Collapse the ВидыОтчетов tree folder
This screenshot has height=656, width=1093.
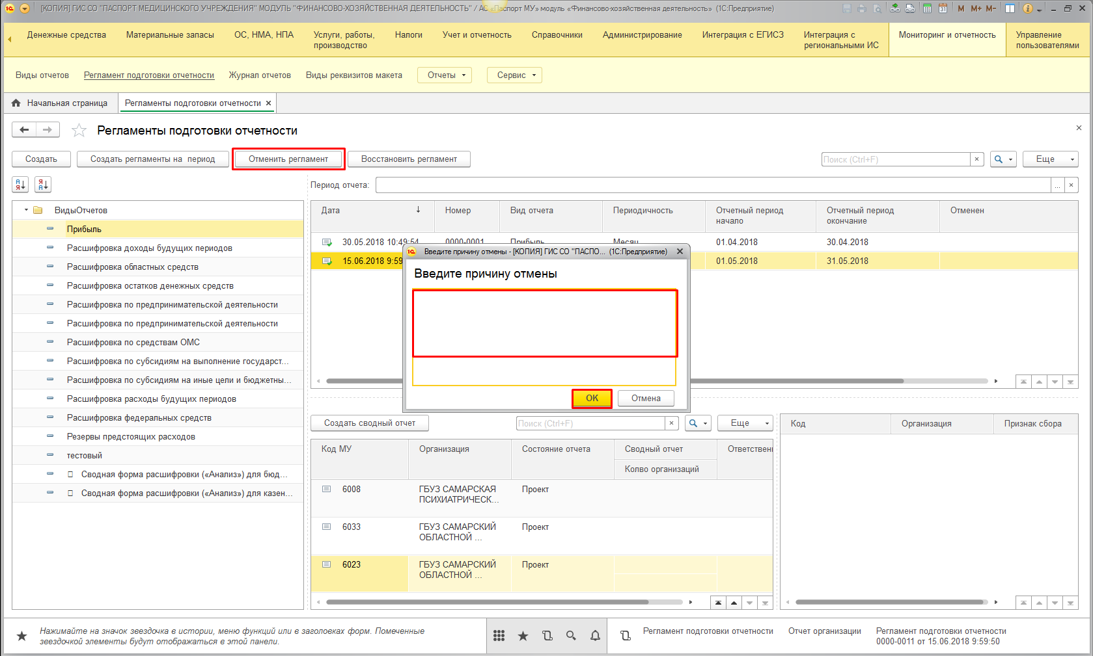click(26, 210)
